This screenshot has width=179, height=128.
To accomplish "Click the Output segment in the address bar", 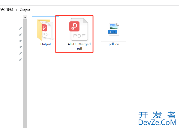I will click(x=25, y=10).
